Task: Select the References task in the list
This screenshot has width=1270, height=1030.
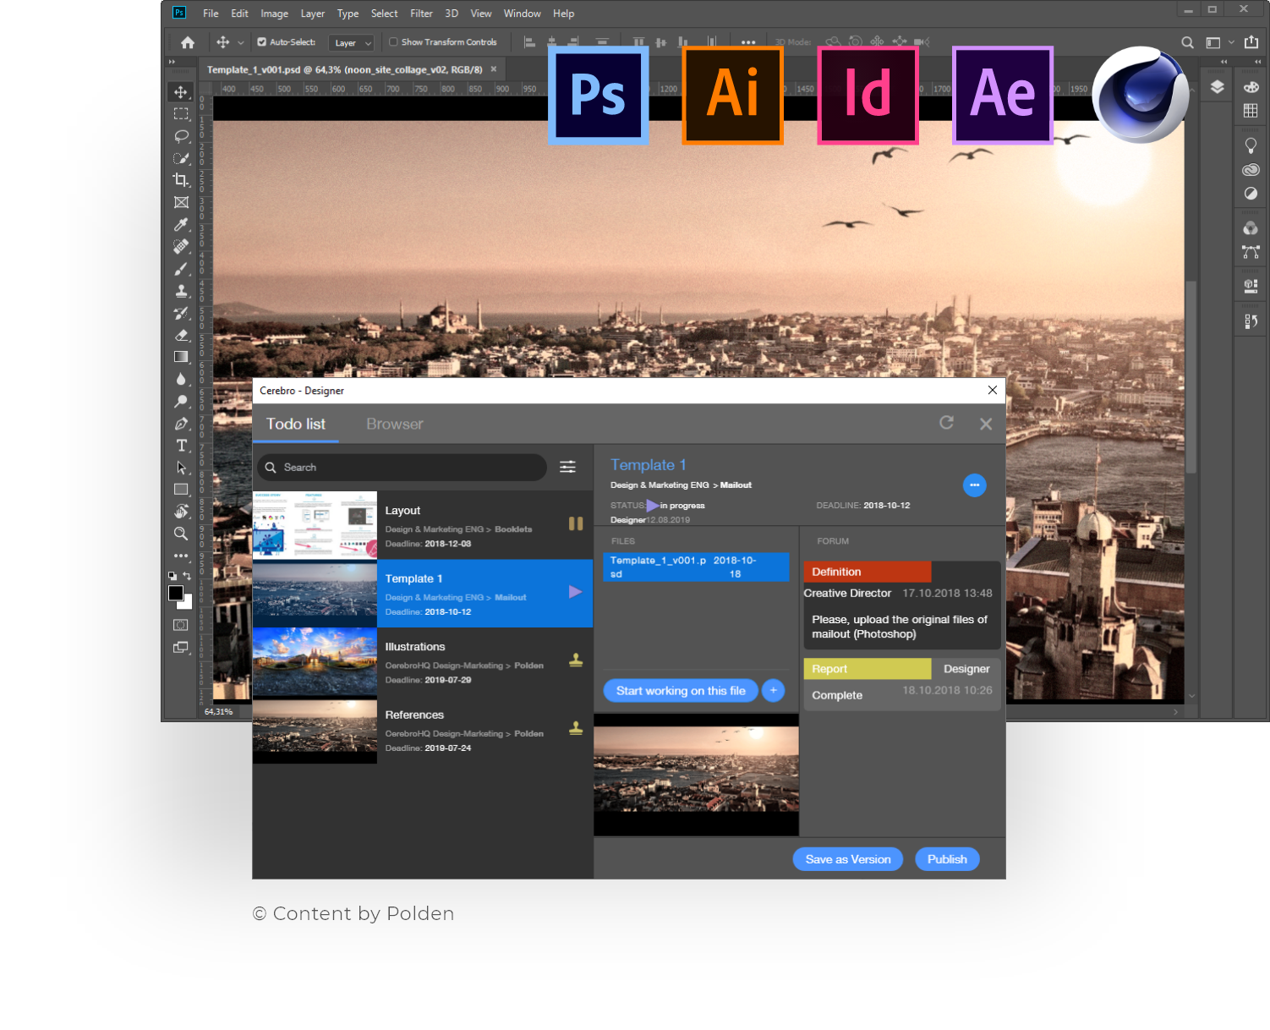Action: pyautogui.click(x=423, y=730)
